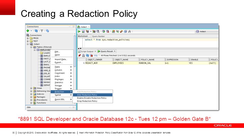The width and height of the screenshot is (244, 137).
Task: Open the Storage submenu
Action: [x=62, y=85]
